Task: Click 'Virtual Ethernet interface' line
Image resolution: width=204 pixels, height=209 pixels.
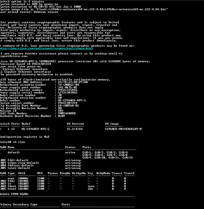Action: coord(24,69)
